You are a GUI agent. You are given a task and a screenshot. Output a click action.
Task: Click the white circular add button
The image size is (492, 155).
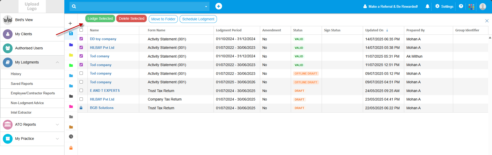218,6
